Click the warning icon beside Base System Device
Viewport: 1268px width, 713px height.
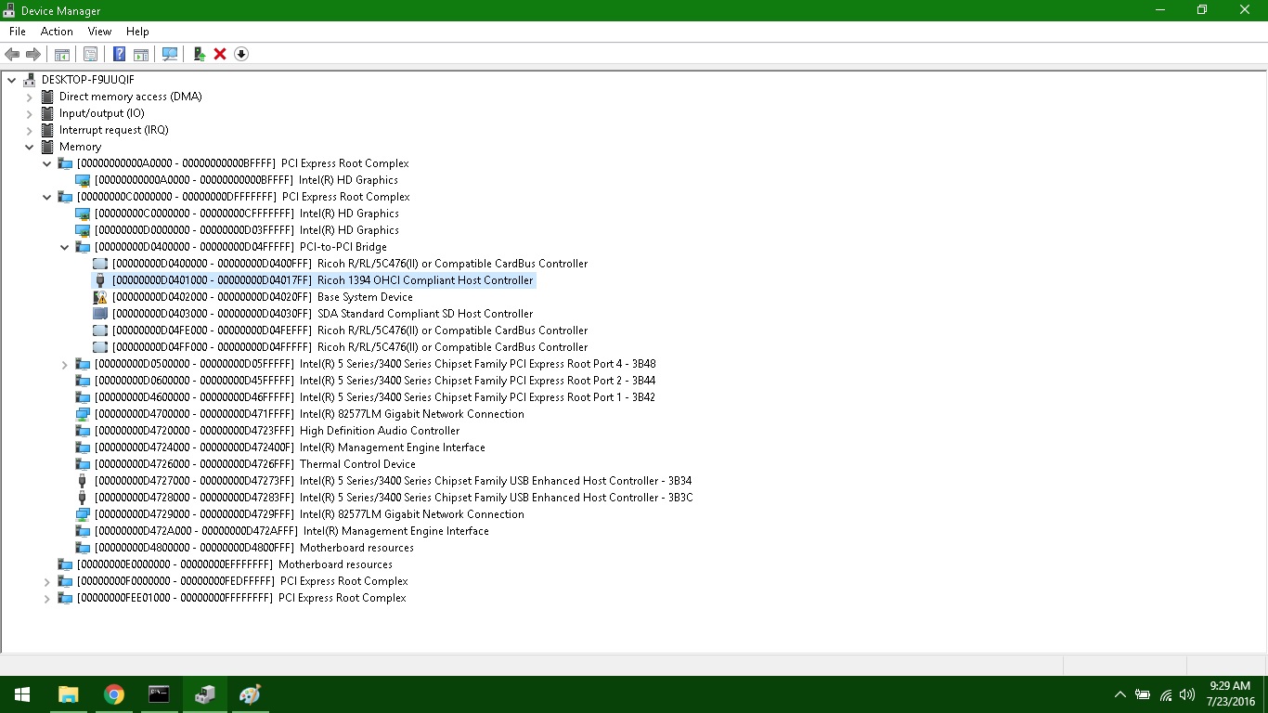pyautogui.click(x=100, y=297)
